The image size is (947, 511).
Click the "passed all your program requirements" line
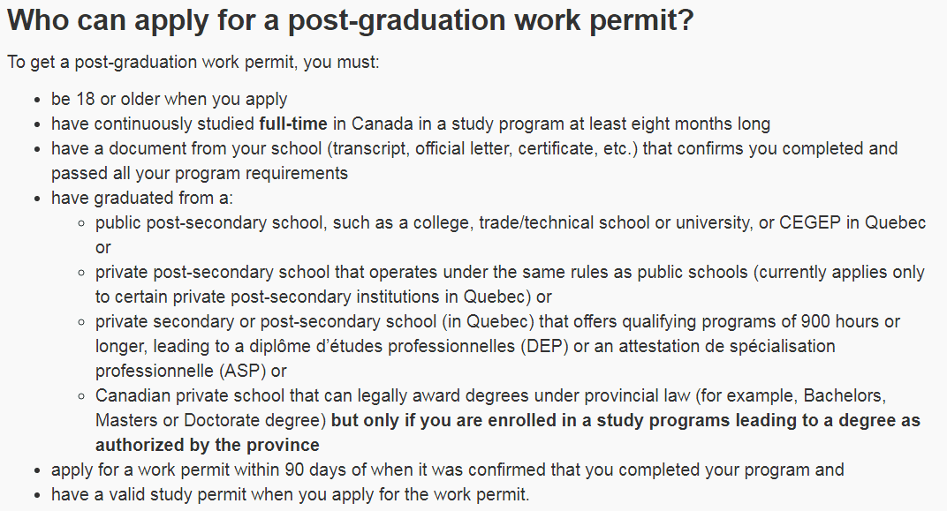point(200,173)
